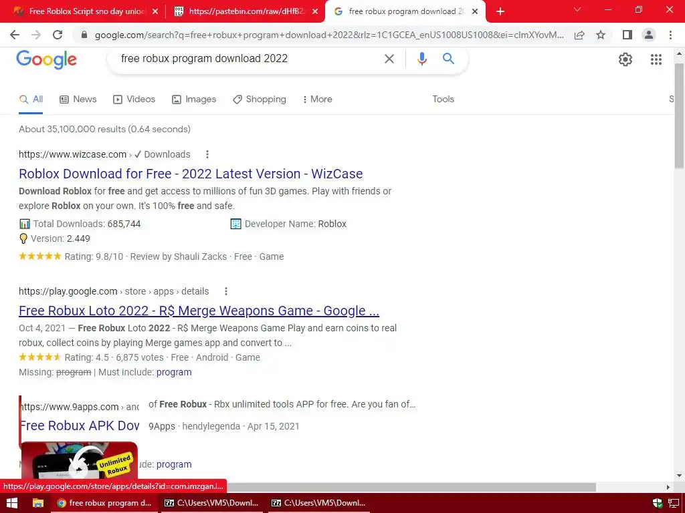Image resolution: width=685 pixels, height=513 pixels.
Task: Reload the current Google page
Action: point(58,35)
